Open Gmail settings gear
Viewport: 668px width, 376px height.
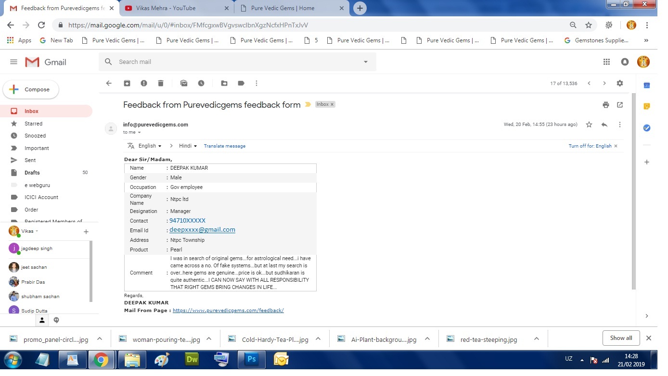pos(620,83)
